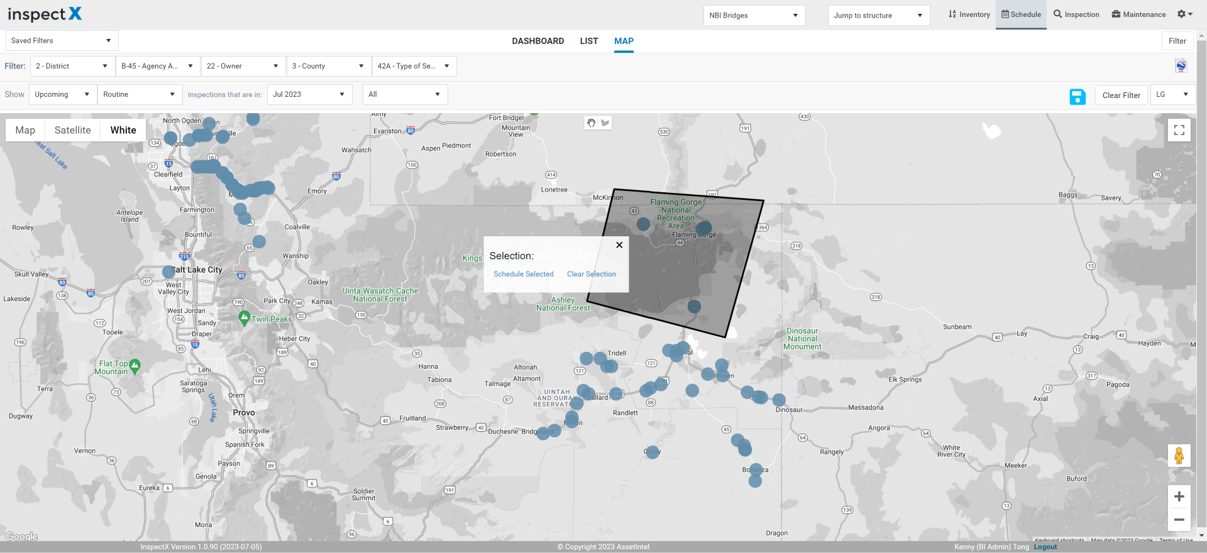Click the Flat Top Mountain marker

[x=135, y=366]
